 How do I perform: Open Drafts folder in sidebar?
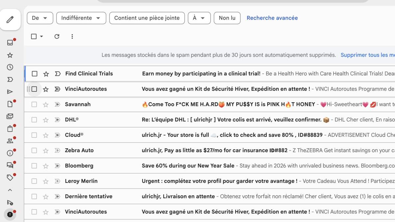pos(10,104)
